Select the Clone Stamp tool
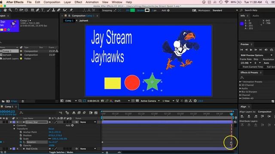 pos(53,10)
